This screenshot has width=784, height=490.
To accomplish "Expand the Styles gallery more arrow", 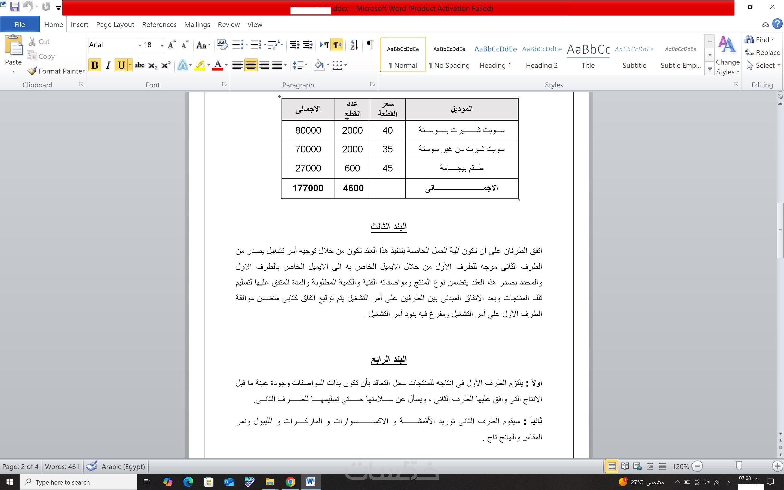I will coord(709,69).
